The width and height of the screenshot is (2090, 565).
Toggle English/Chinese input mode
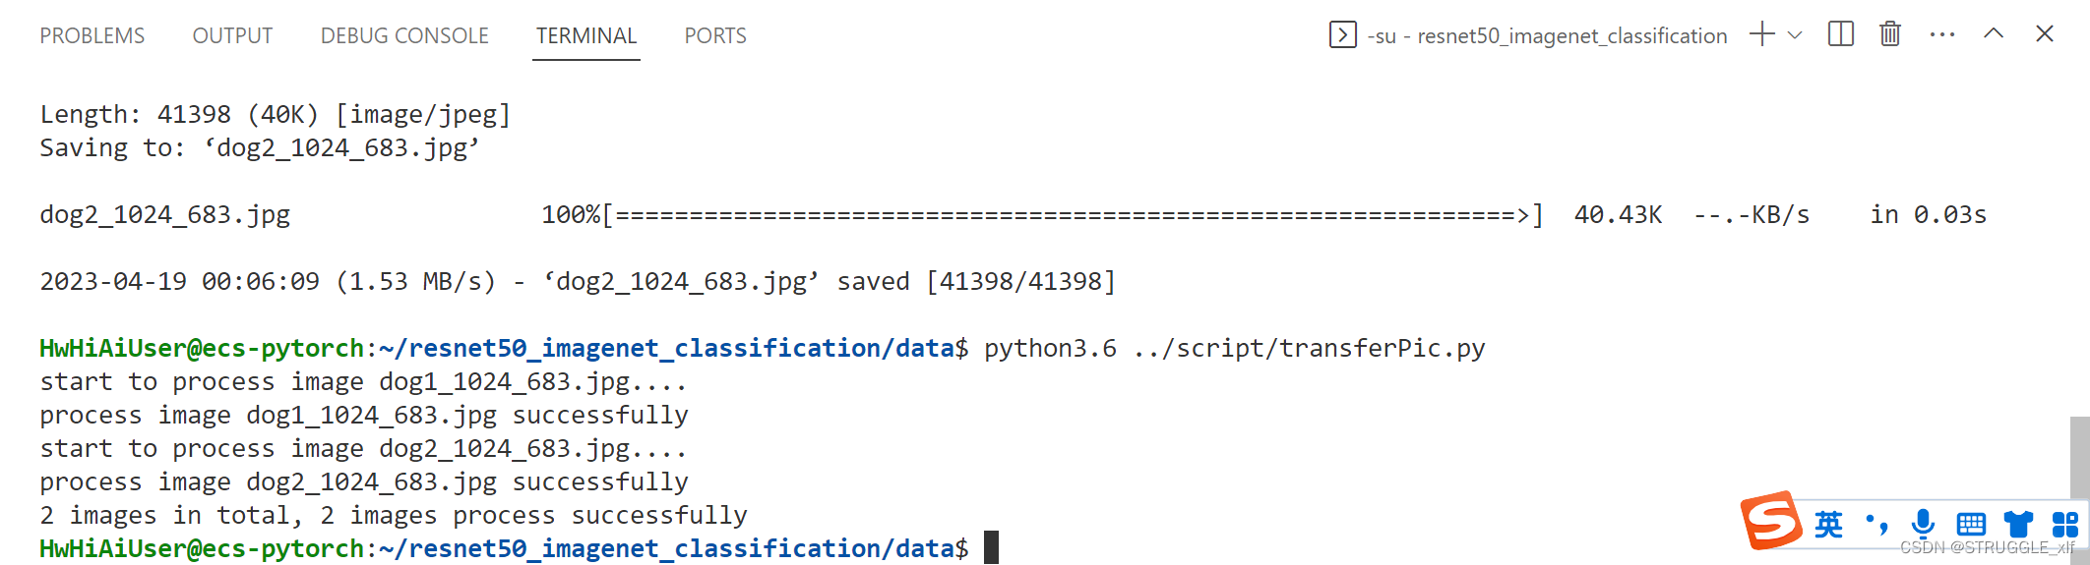tap(1828, 524)
